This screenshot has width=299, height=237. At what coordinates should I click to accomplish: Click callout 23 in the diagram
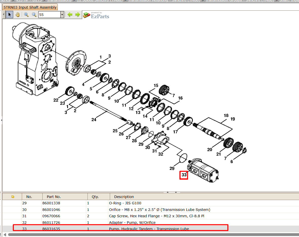(x=62, y=103)
